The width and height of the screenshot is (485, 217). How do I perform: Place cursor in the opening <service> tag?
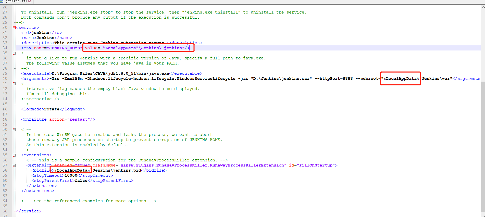(28, 28)
